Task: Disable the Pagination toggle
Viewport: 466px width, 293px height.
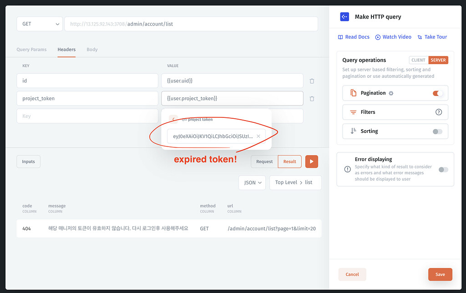Action: (x=438, y=93)
